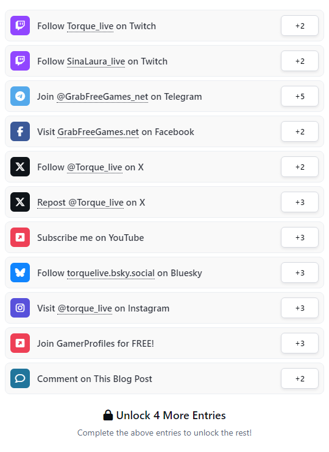Click the Twitch icon for Torque_live
The height and width of the screenshot is (452, 329).
click(20, 26)
